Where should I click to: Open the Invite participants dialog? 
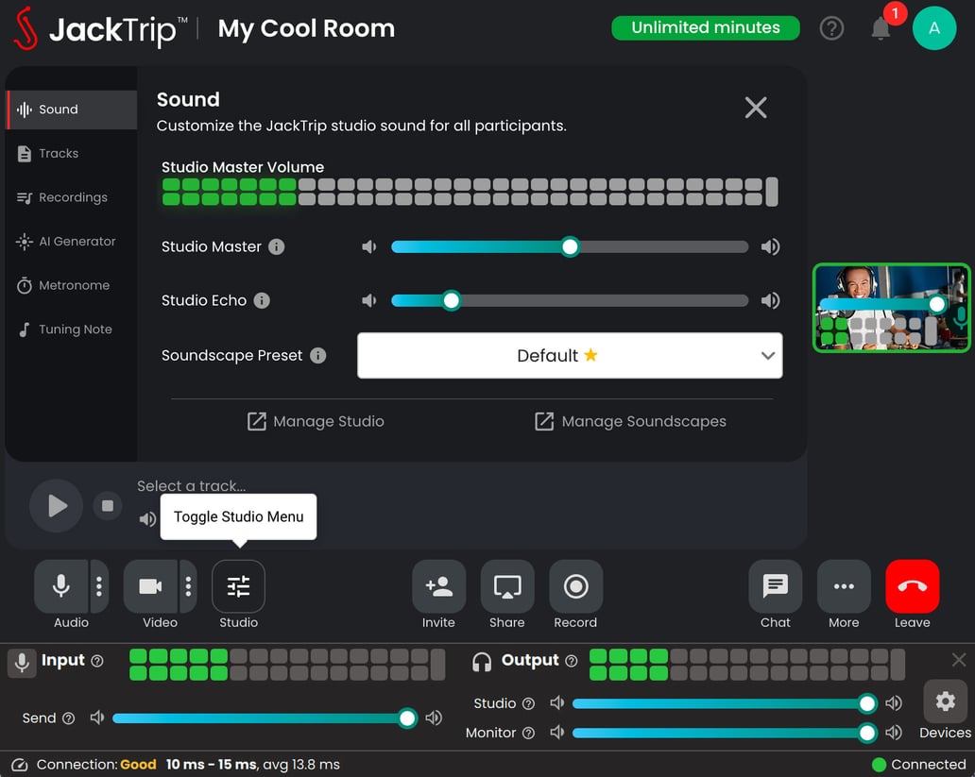click(438, 585)
